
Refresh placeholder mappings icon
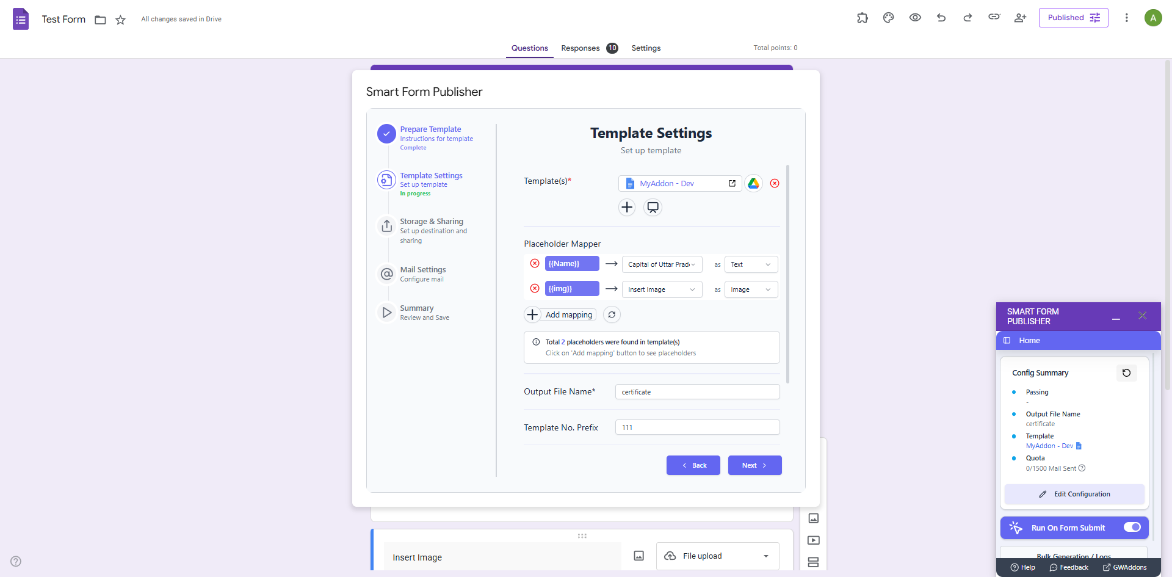612,314
